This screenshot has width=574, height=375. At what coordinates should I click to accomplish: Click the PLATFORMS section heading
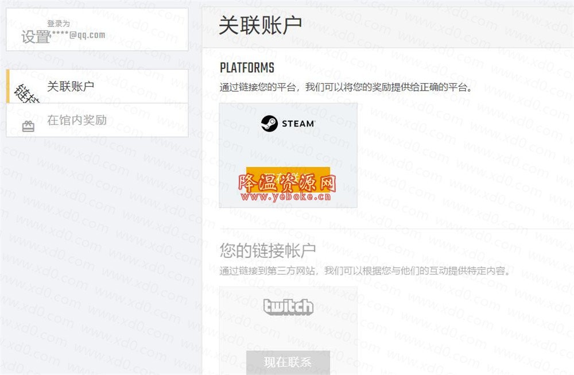247,68
